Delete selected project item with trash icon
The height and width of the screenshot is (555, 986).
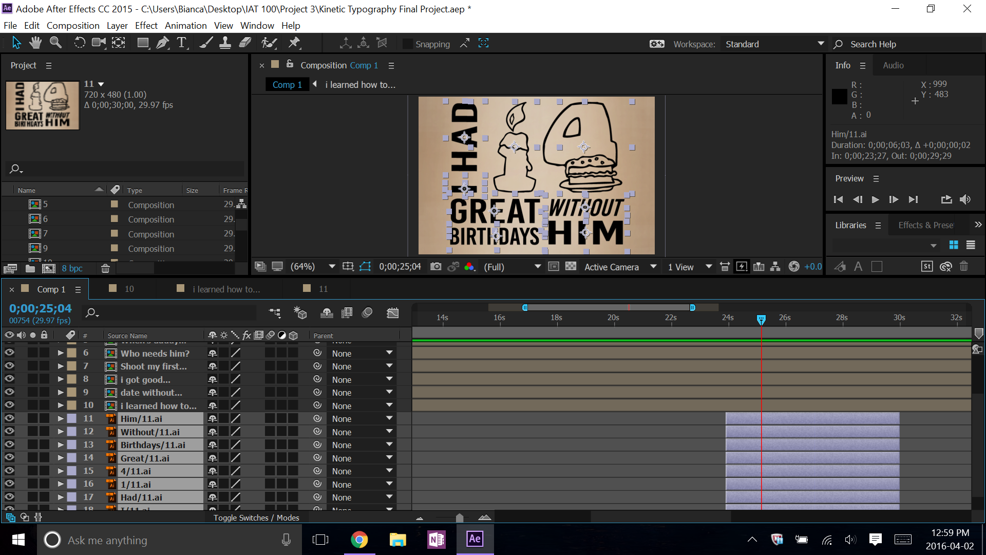(105, 268)
